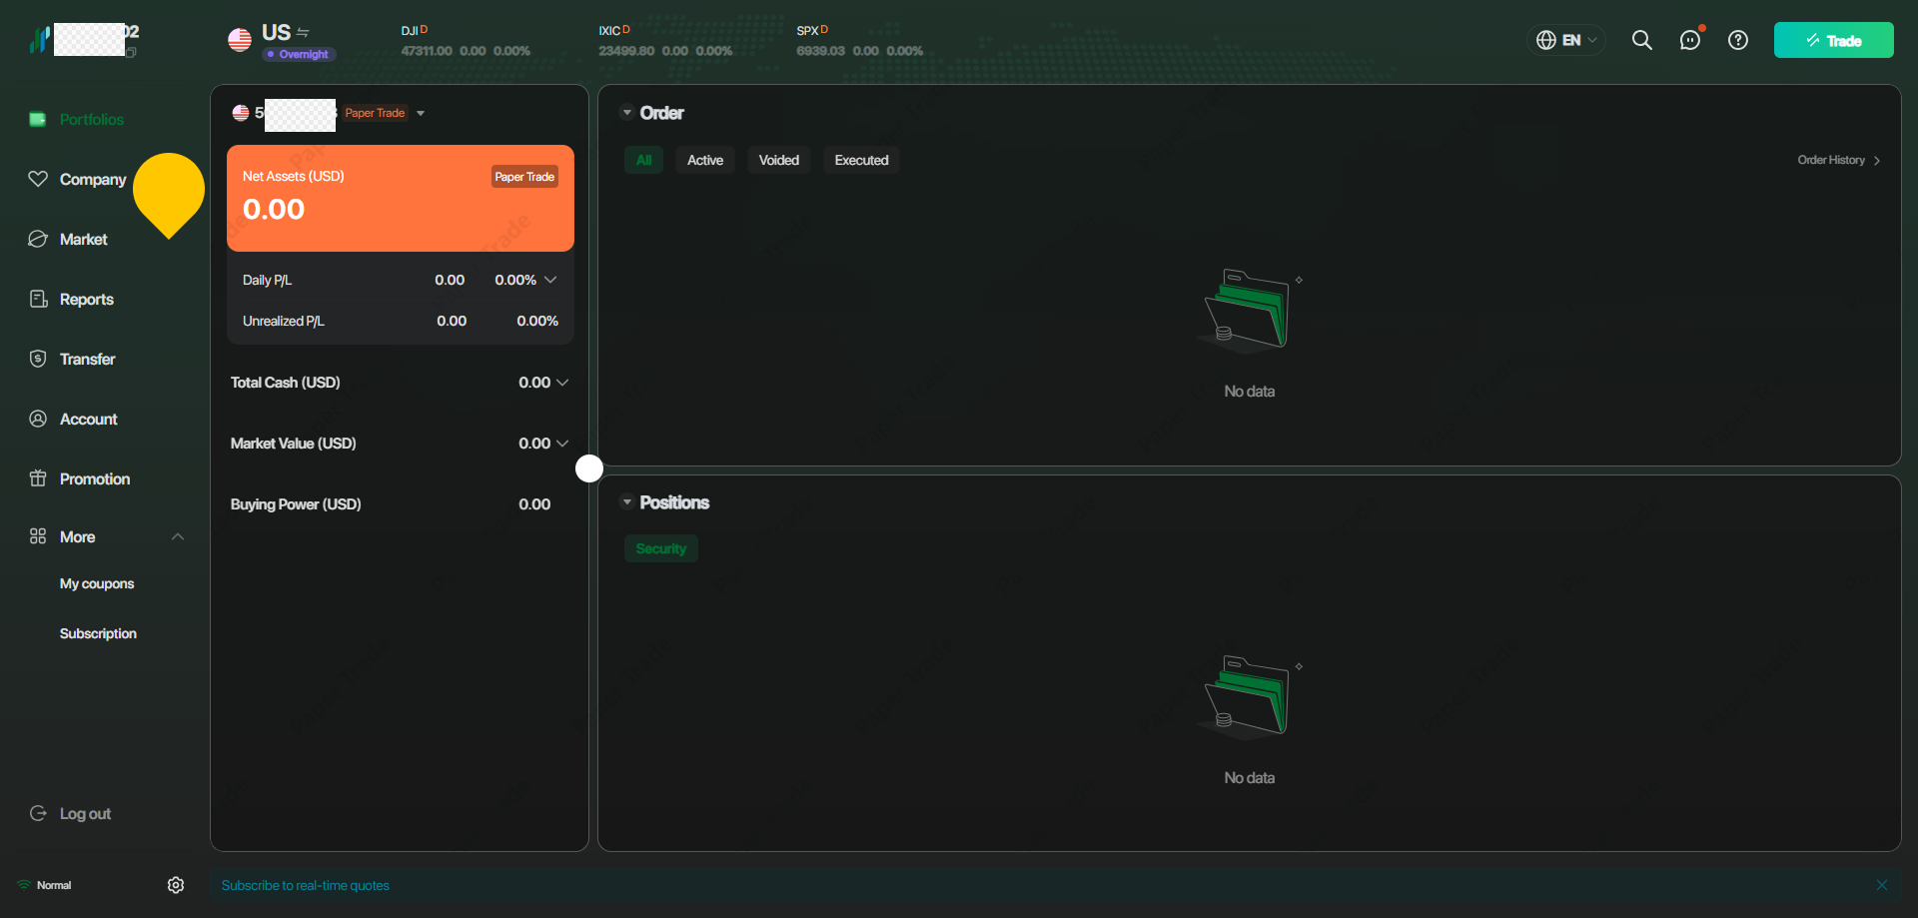Select the Executed order filter

pos(861,160)
